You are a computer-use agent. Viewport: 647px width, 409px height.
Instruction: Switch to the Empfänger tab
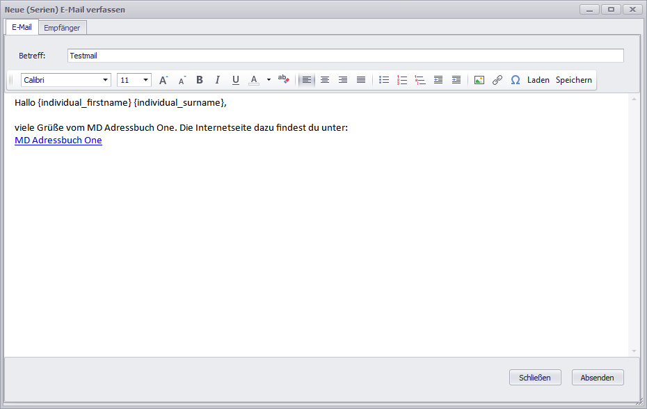tap(62, 28)
